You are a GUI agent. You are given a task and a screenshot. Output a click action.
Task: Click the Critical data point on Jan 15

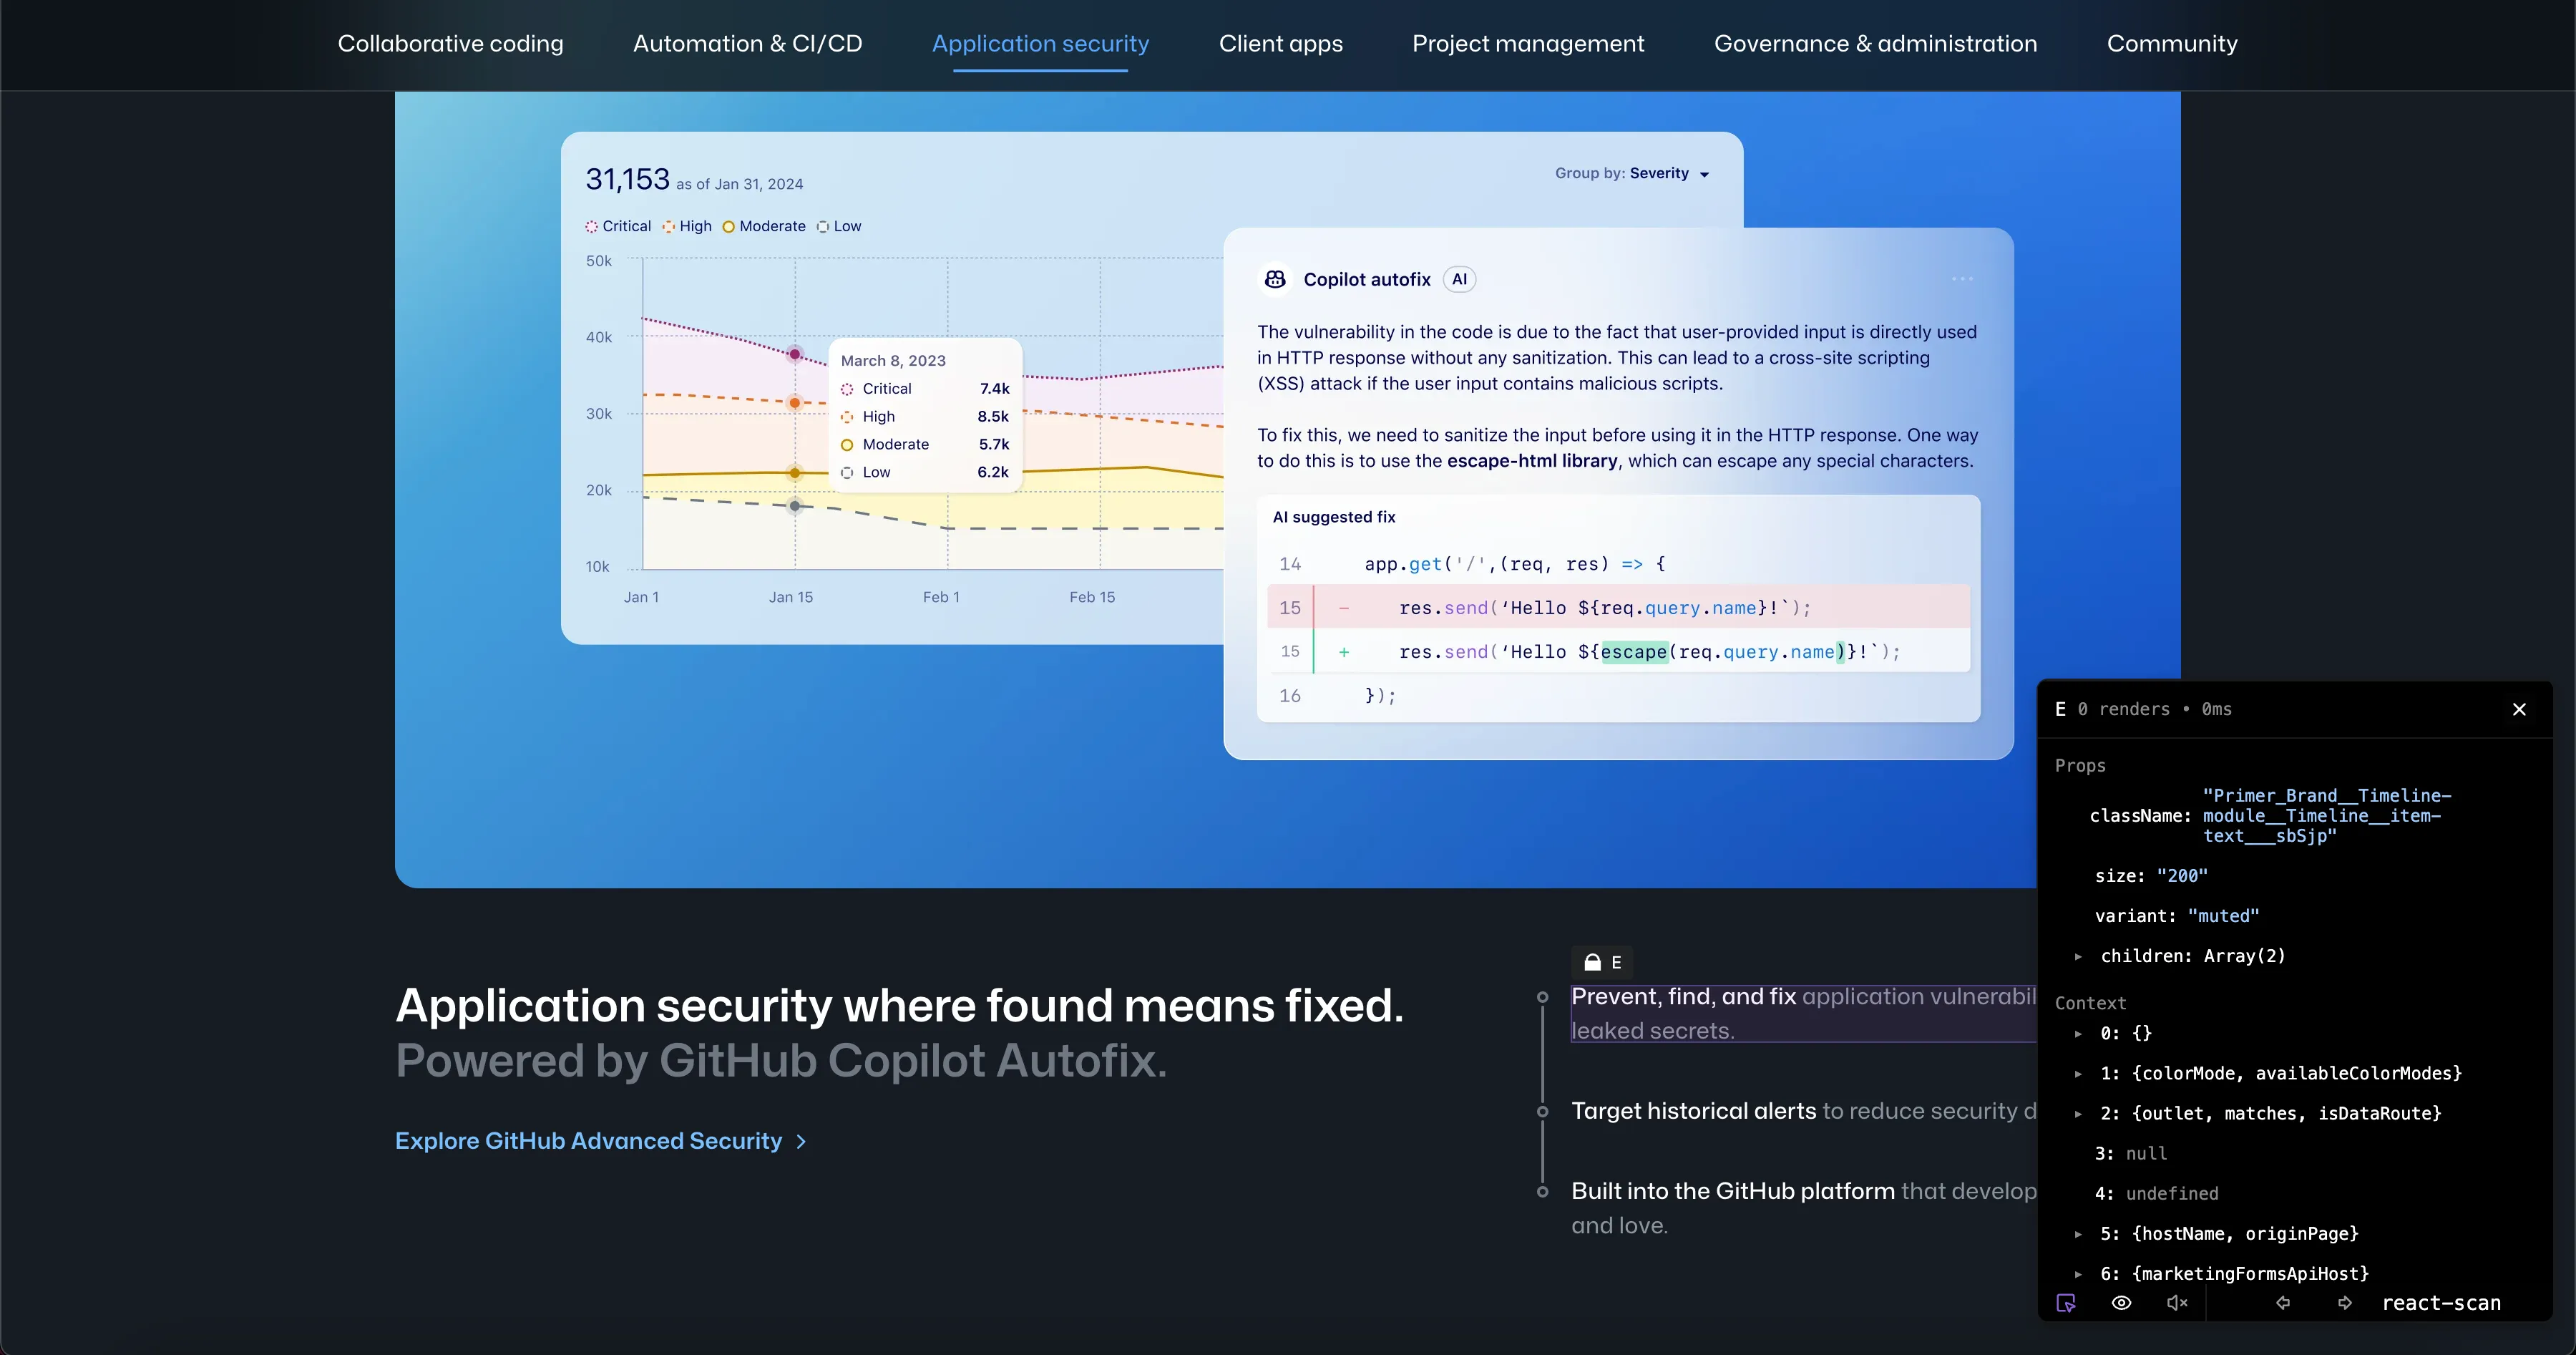click(795, 354)
